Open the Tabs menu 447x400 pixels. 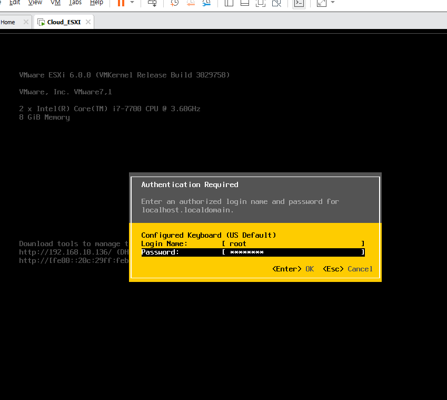[75, 3]
